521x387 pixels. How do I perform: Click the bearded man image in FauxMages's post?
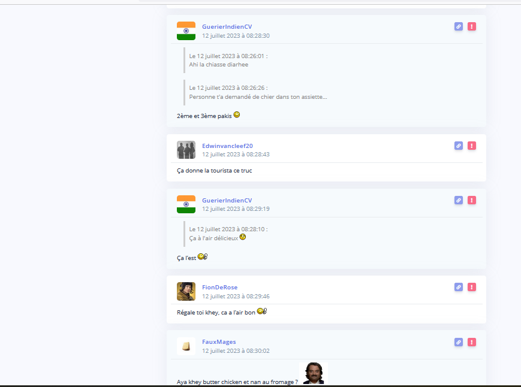(x=312, y=374)
